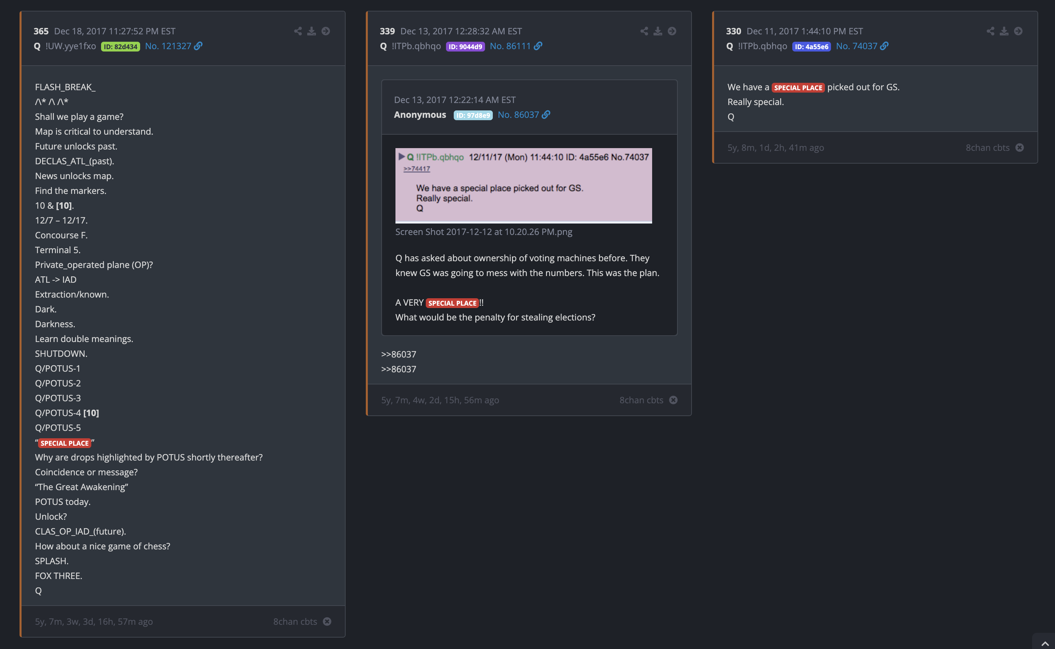Viewport: 1055px width, 649px height.
Task: Share post 339 with the share icon
Action: click(644, 31)
